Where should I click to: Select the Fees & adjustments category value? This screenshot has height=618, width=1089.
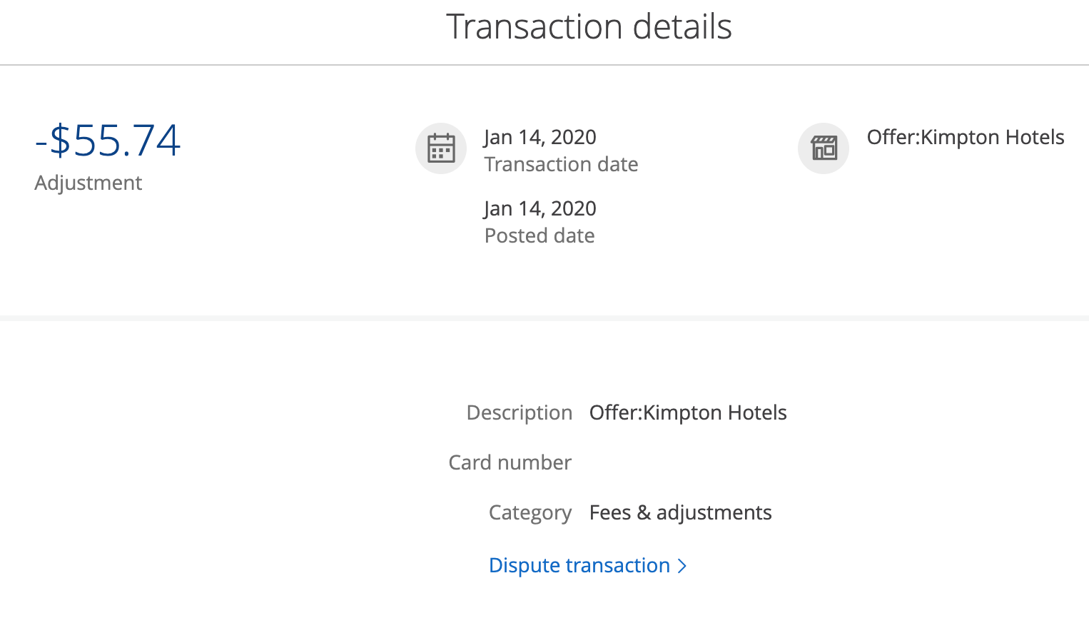(x=680, y=512)
